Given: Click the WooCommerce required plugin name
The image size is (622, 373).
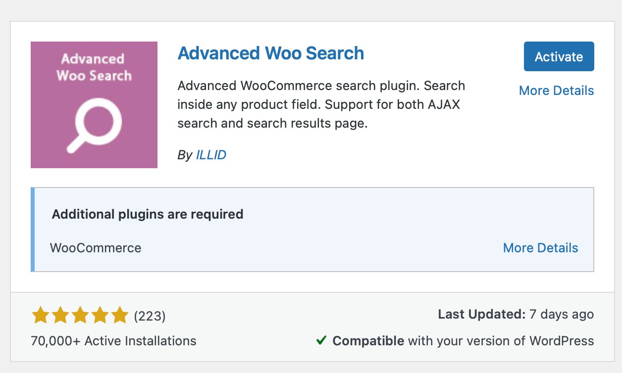Looking at the screenshot, I should pyautogui.click(x=95, y=248).
